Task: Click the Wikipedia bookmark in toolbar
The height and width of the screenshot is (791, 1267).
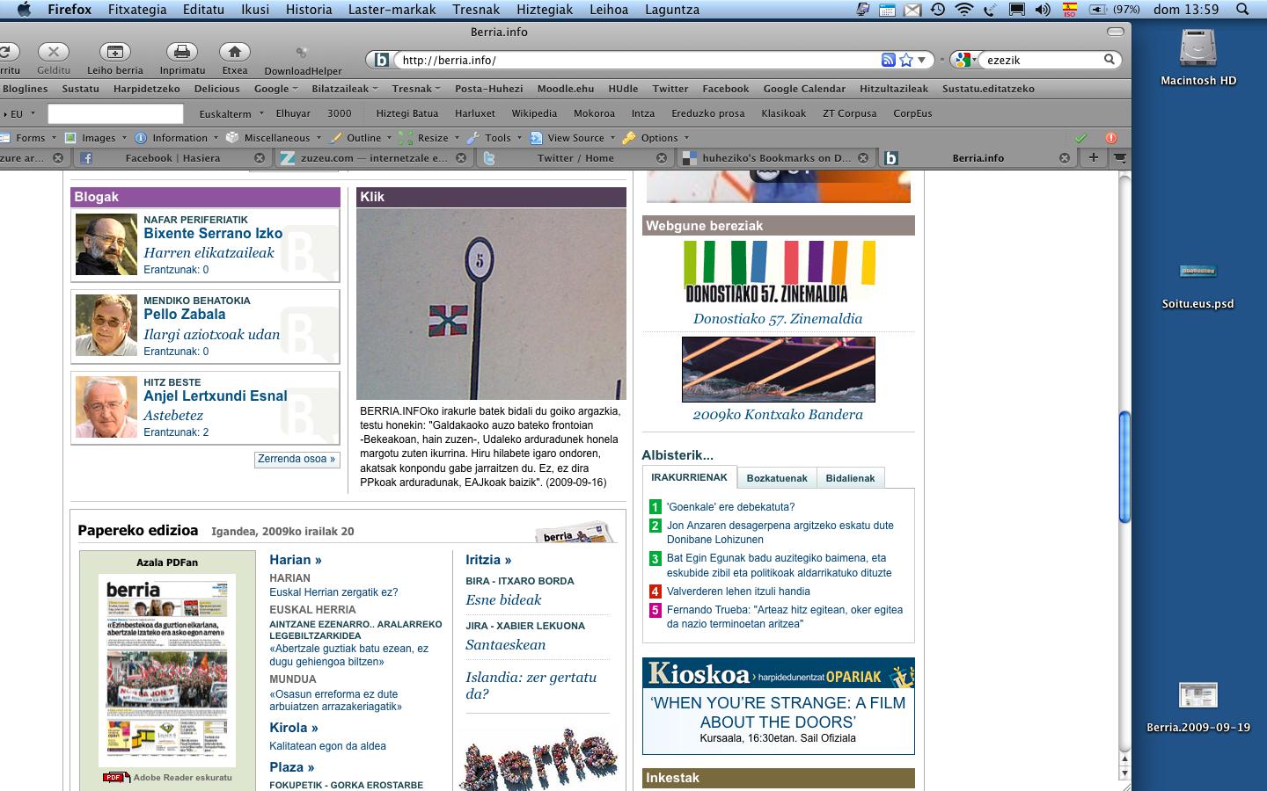Action: (x=534, y=113)
